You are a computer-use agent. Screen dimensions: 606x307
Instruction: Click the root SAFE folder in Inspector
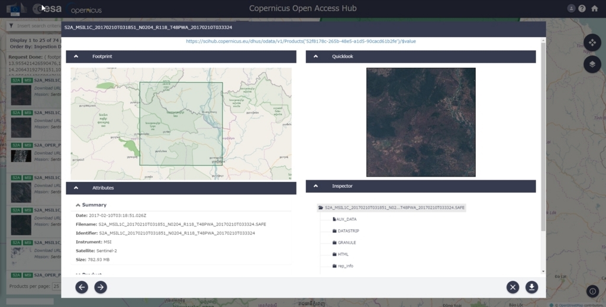(391, 207)
